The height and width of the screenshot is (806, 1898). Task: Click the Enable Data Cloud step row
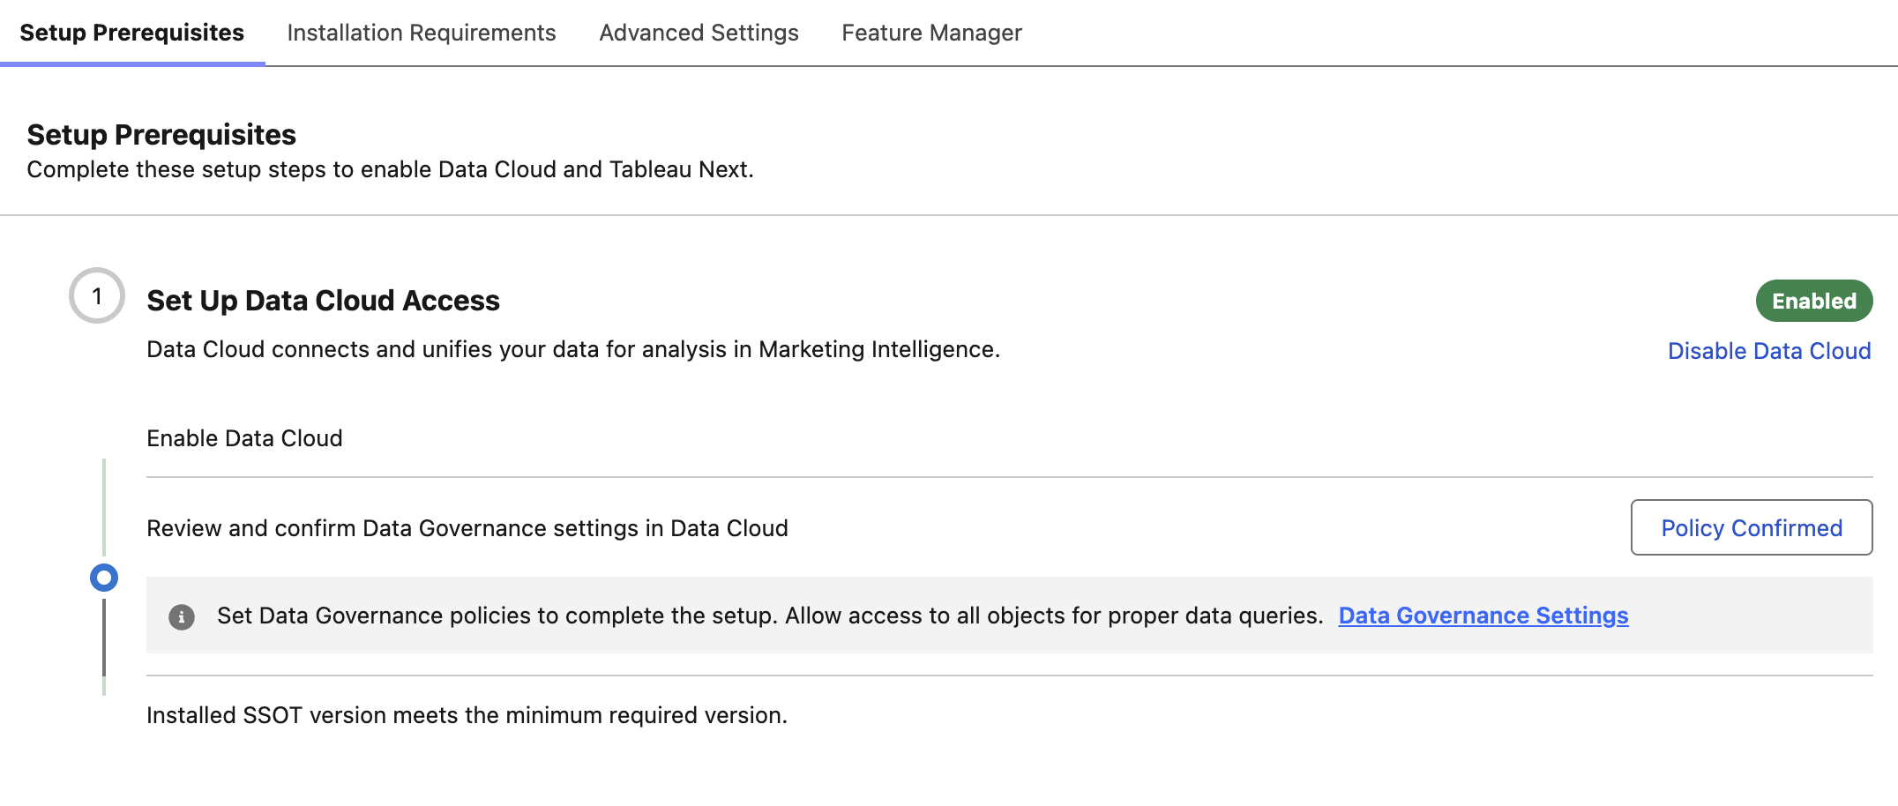tap(244, 437)
